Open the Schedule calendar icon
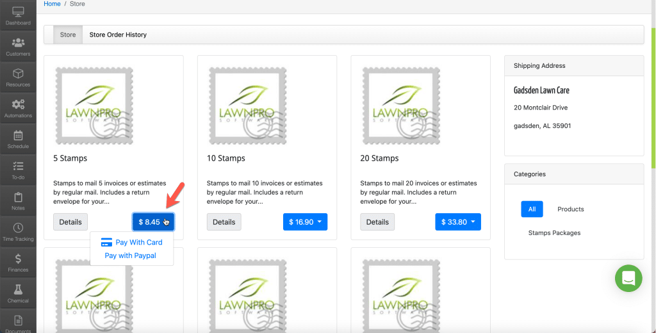Screen dimensions: 656x333 [18, 136]
